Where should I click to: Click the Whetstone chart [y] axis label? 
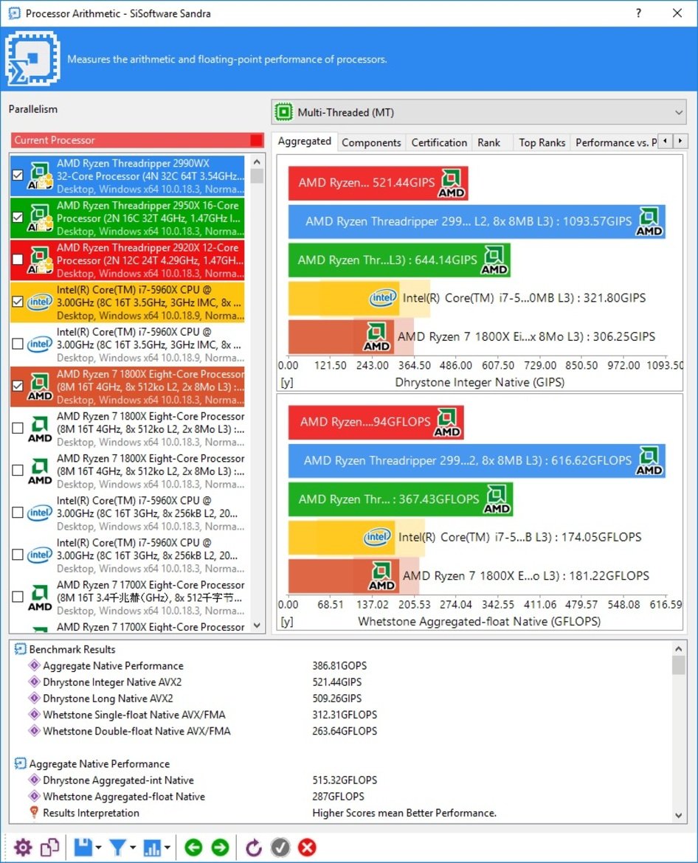click(287, 622)
